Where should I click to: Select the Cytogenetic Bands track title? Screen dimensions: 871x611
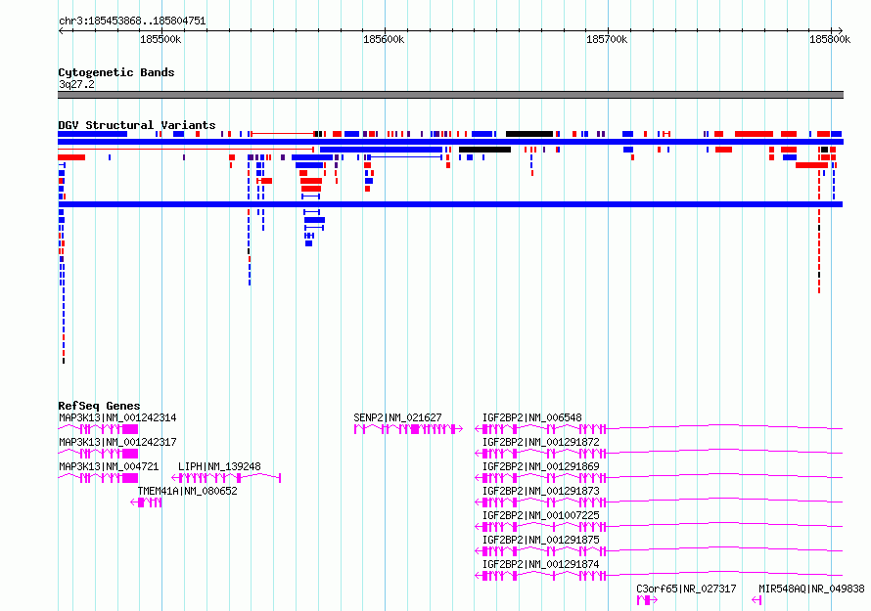point(116,72)
